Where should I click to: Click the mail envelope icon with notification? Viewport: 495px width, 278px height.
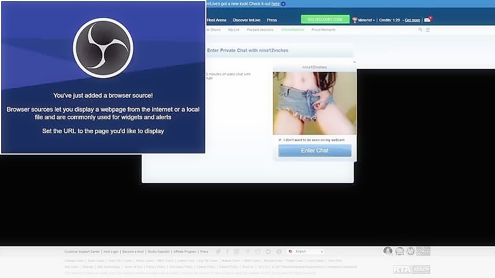(x=427, y=20)
